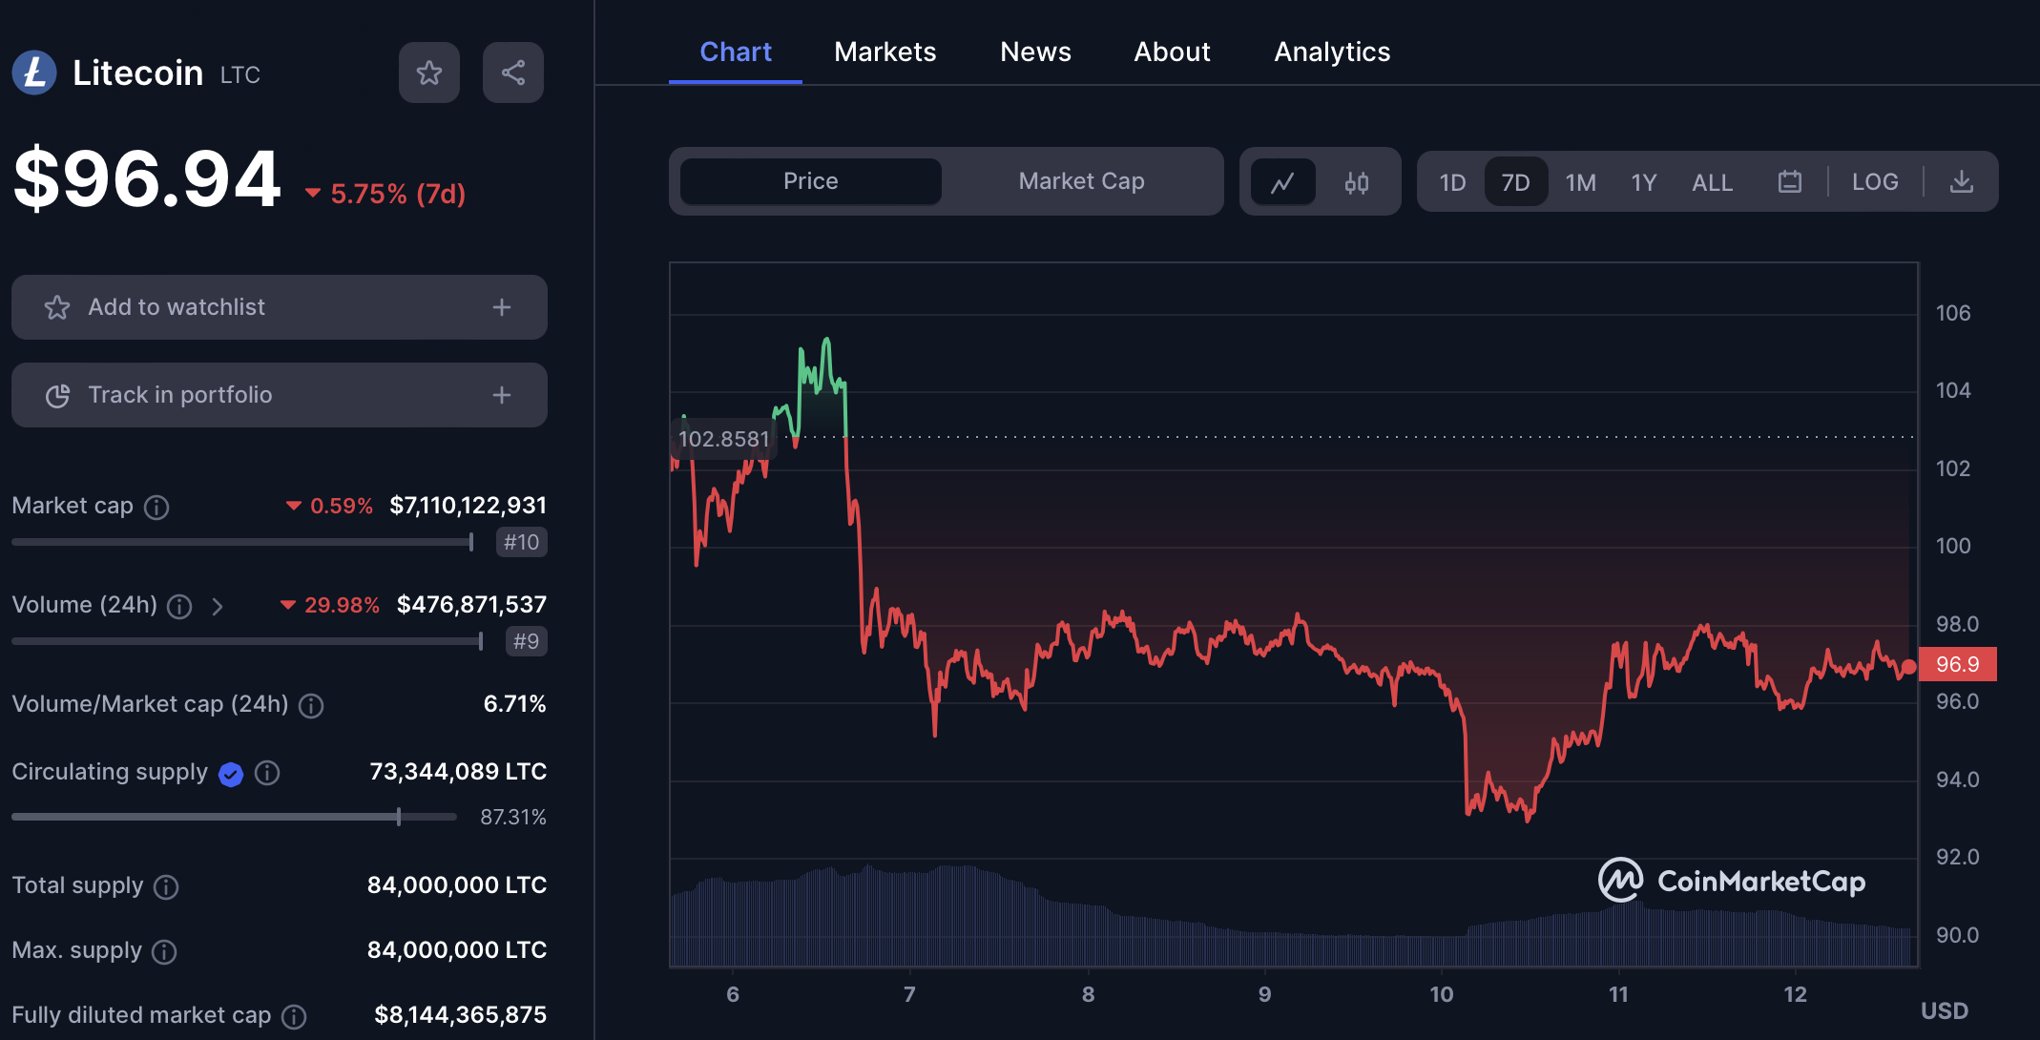Expand Volume (24h) chevron arrow

pyautogui.click(x=218, y=607)
